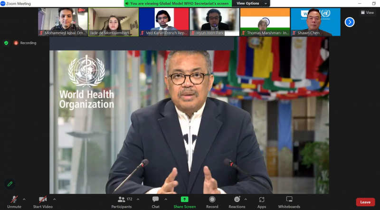The height and width of the screenshot is (210, 380).
Task: Open the Chat panel
Action: [x=155, y=200]
